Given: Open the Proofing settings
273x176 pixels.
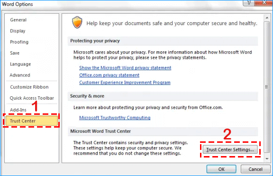Looking at the screenshot, I should click(x=19, y=42).
